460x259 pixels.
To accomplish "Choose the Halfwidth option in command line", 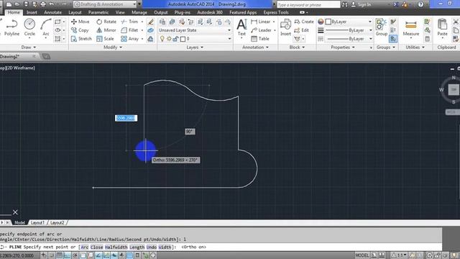I will 116,247.
